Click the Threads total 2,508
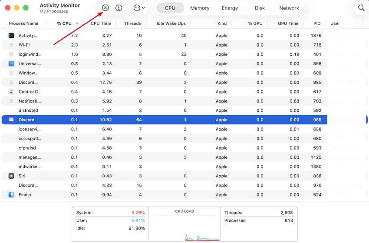The image size is (369, 243). tap(287, 213)
